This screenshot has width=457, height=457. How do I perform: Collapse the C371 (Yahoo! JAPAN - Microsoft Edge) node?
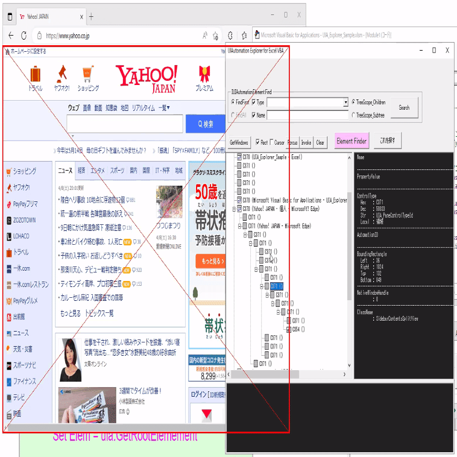(239, 226)
